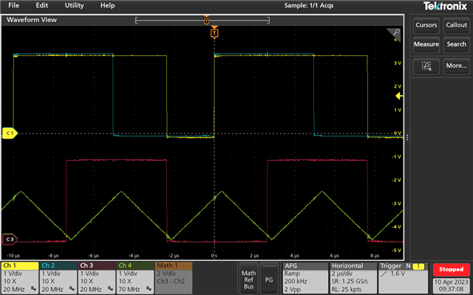Select the C1 channel ground handle
Screen dimensions: 473x295
(10, 133)
